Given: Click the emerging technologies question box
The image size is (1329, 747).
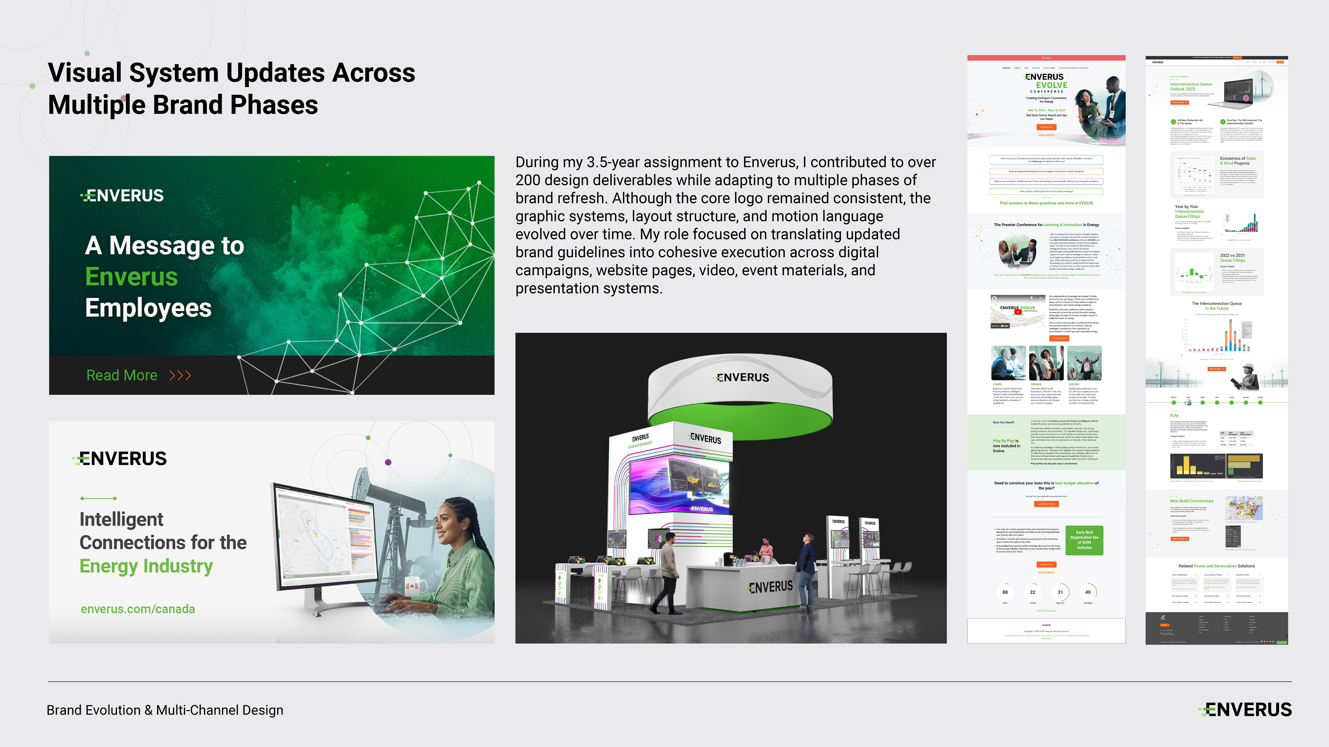Looking at the screenshot, I should [1046, 171].
